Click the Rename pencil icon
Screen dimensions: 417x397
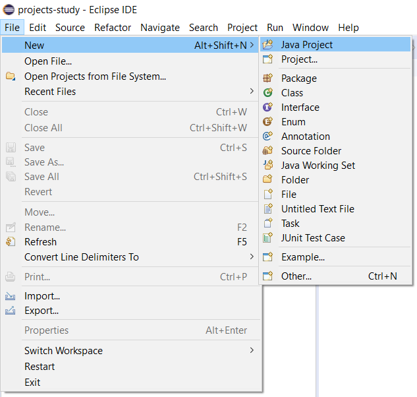click(11, 227)
